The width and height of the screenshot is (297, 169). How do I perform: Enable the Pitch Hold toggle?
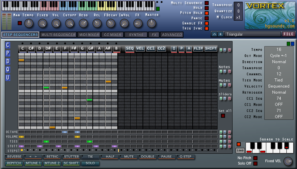point(206,13)
